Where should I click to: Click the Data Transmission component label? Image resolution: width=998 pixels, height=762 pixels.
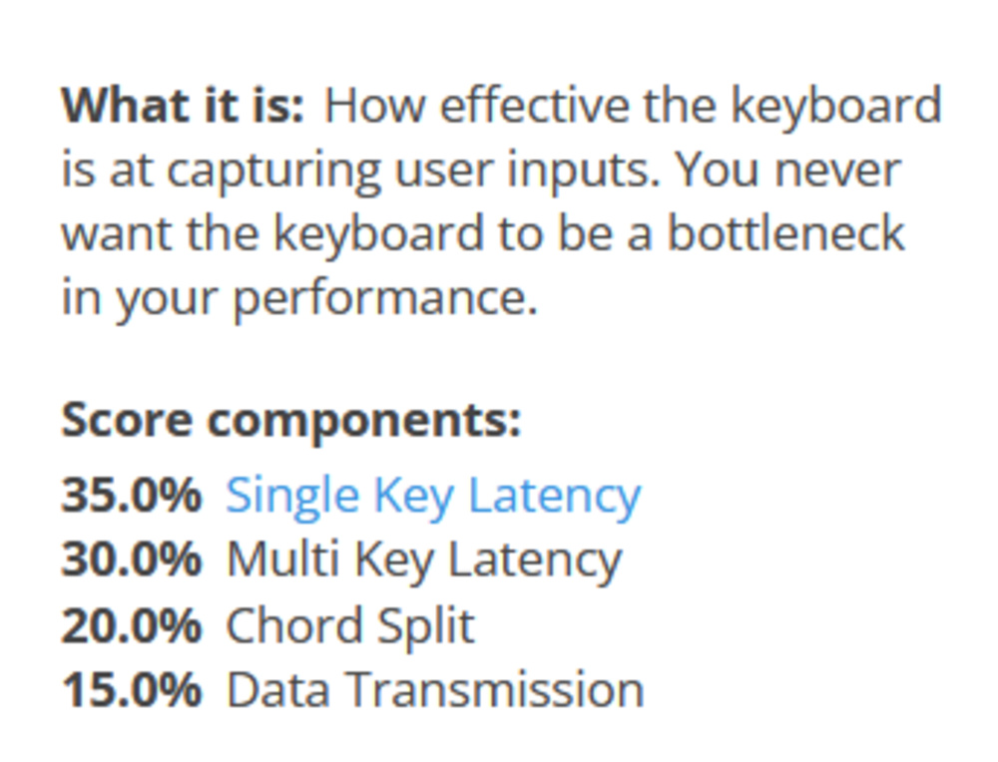coord(435,690)
